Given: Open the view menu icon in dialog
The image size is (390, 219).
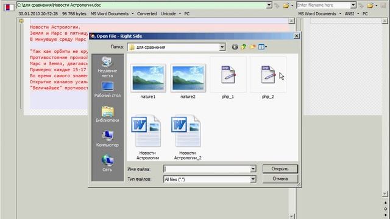Looking at the screenshot, I should (263, 47).
